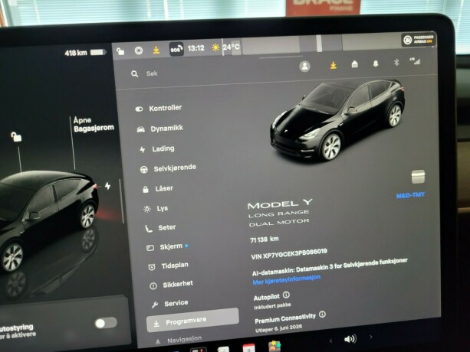The width and height of the screenshot is (470, 352).
Task: Tap the yellow update icon beside profile
Action: (333, 65)
